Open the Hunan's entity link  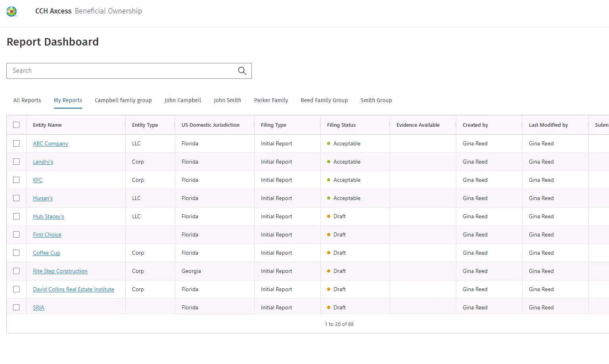[x=43, y=198]
